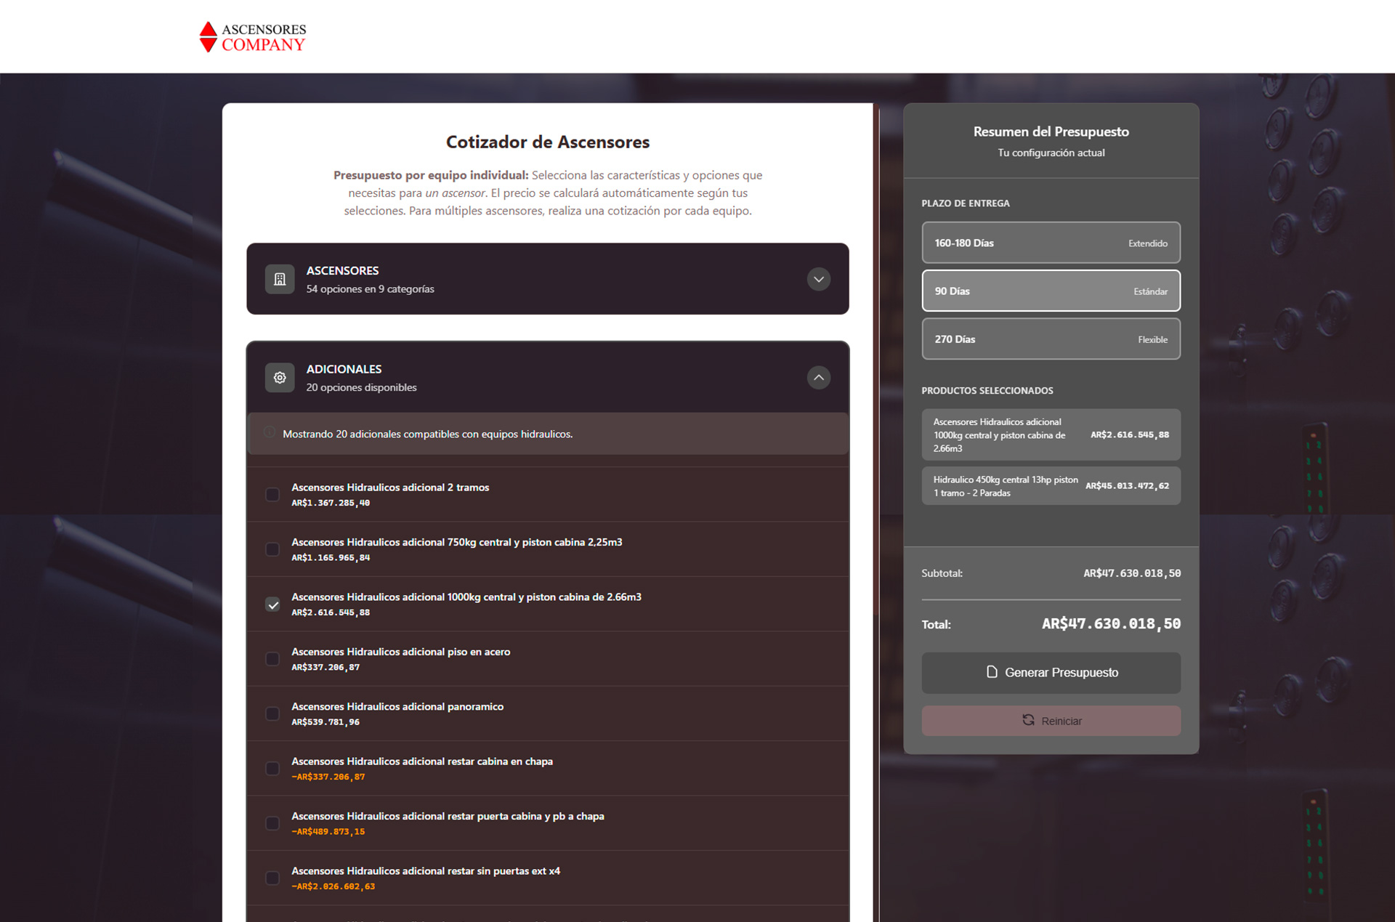Click the document icon on Generar Presupuesto
Viewport: 1395px width, 922px height.
pyautogui.click(x=992, y=672)
